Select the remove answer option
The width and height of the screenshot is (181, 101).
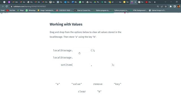click(98, 84)
